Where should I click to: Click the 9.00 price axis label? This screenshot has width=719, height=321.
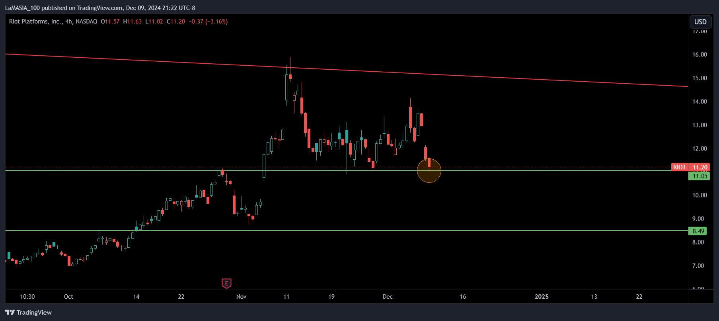698,219
